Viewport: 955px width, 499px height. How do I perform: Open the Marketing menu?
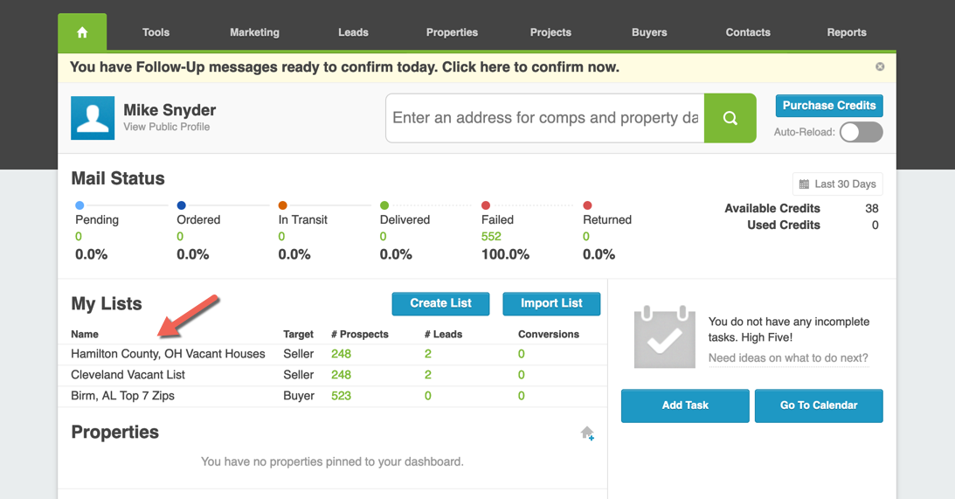tap(254, 32)
